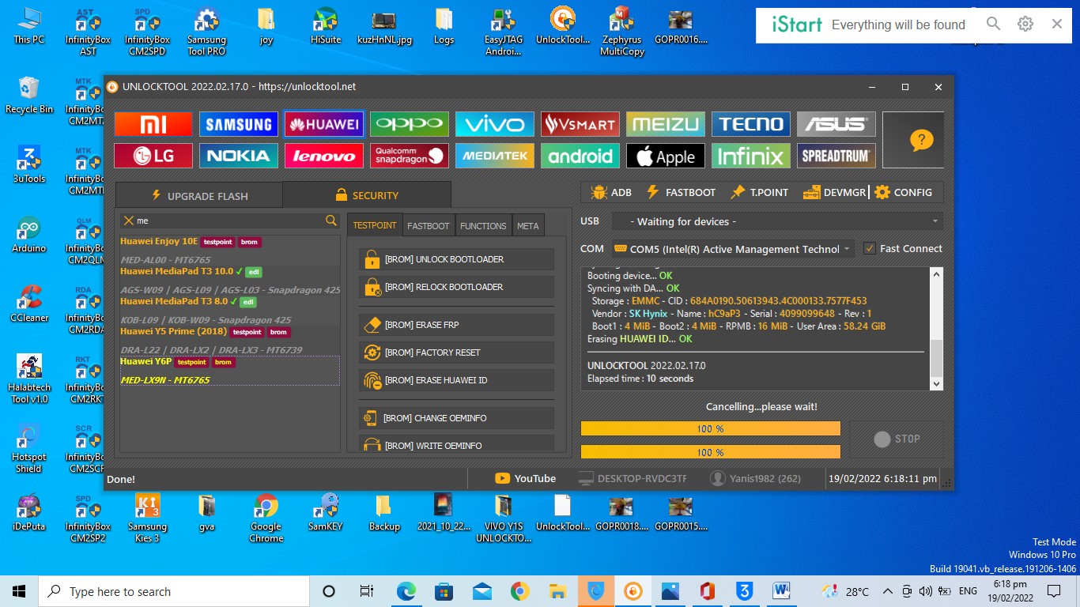This screenshot has height=607, width=1080.
Task: Click the model search input field
Action: pyautogui.click(x=229, y=221)
